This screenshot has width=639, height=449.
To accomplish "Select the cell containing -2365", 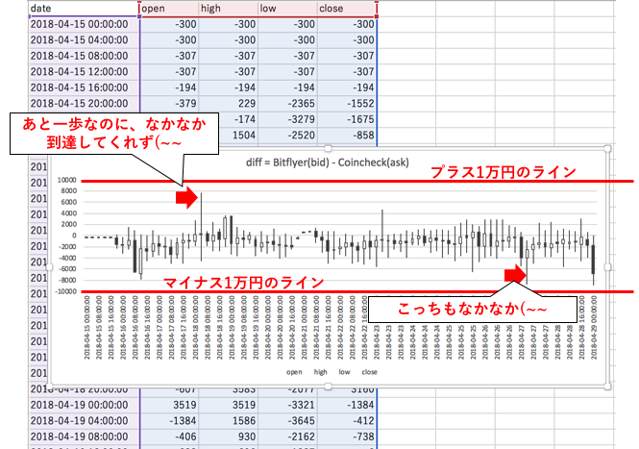I will point(287,104).
